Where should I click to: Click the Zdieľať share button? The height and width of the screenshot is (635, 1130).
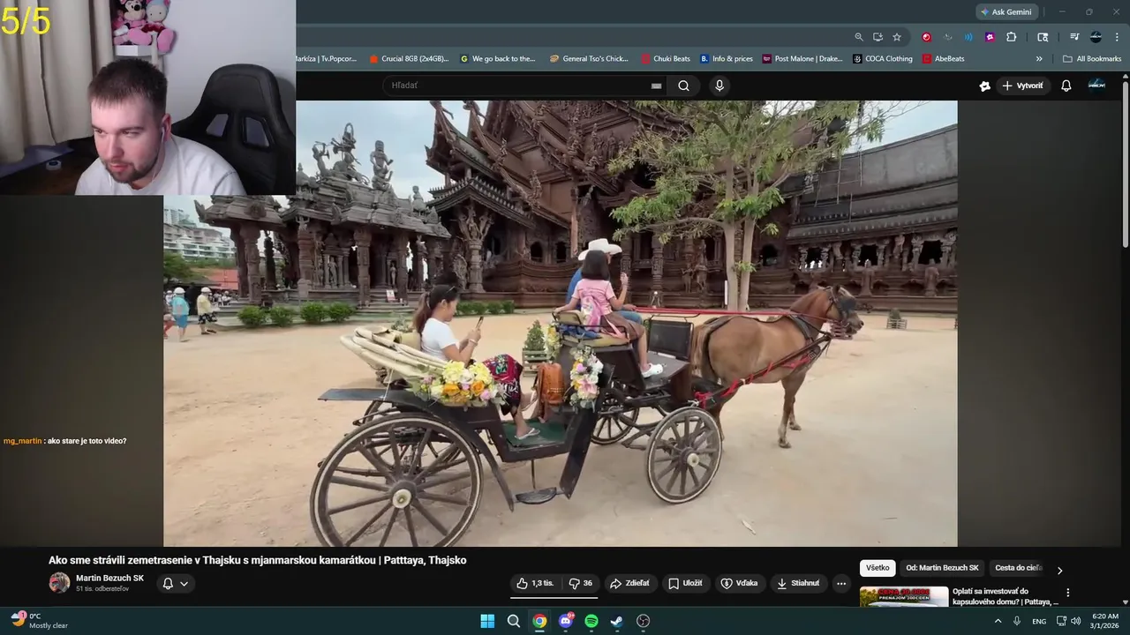(x=630, y=583)
